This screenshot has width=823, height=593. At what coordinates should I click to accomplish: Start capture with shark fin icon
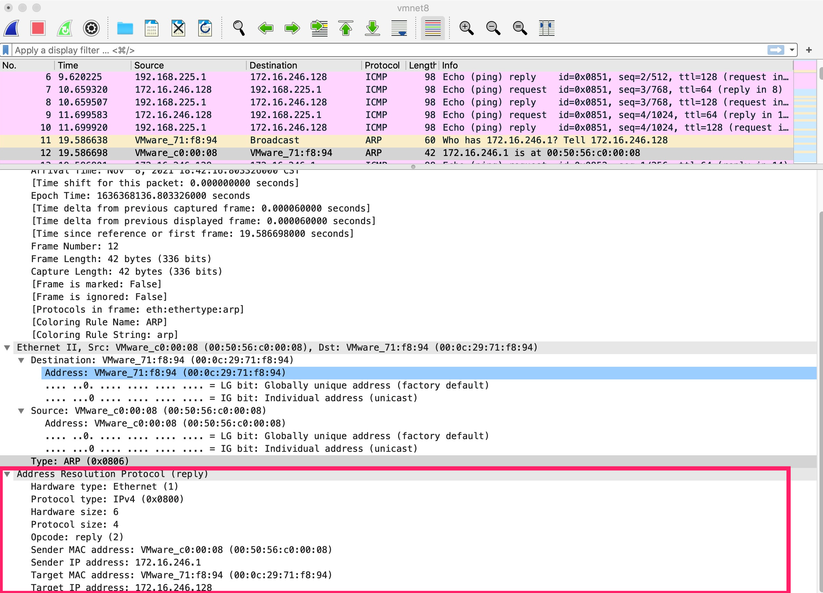(12, 28)
